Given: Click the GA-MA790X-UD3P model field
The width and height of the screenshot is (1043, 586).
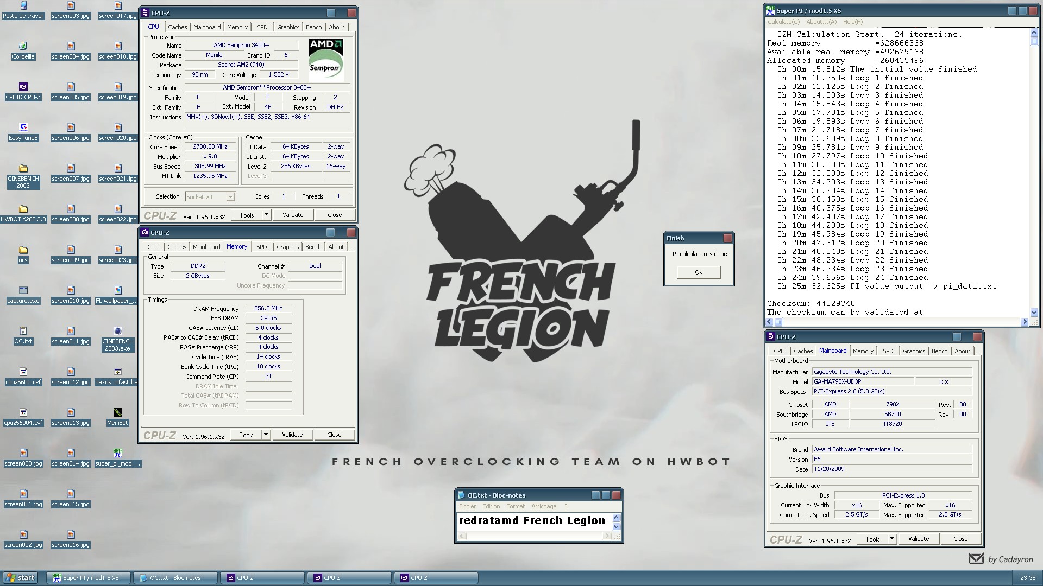Looking at the screenshot, I should [863, 381].
